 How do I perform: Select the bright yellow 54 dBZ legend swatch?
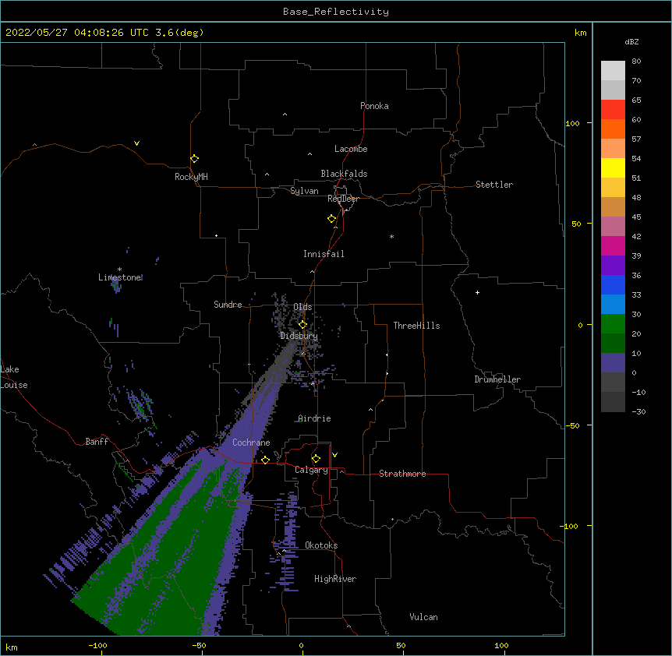(x=613, y=168)
